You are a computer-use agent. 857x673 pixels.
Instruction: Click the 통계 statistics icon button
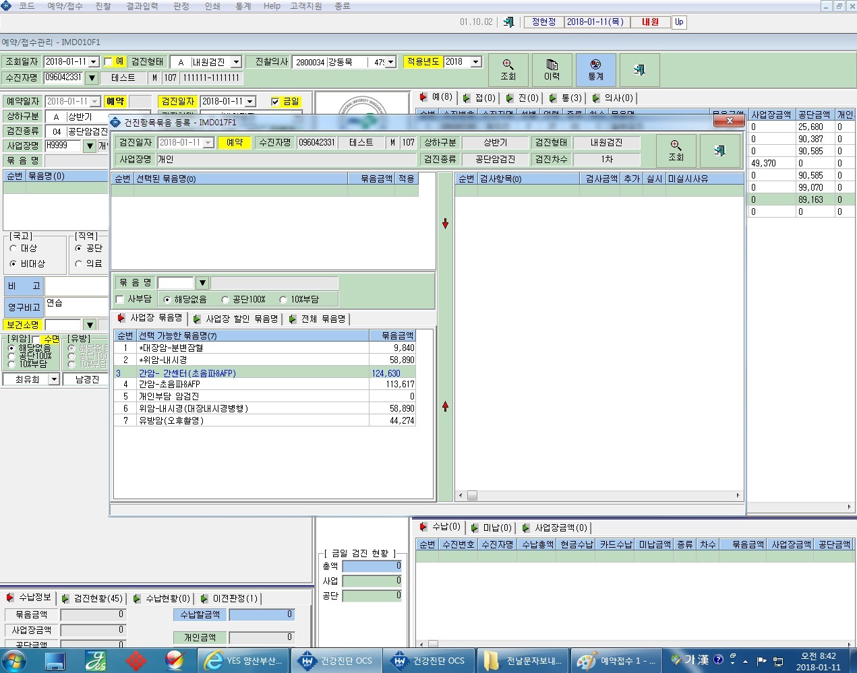[x=595, y=70]
